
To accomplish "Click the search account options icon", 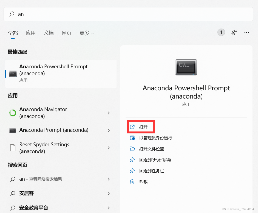I will tap(234, 32).
